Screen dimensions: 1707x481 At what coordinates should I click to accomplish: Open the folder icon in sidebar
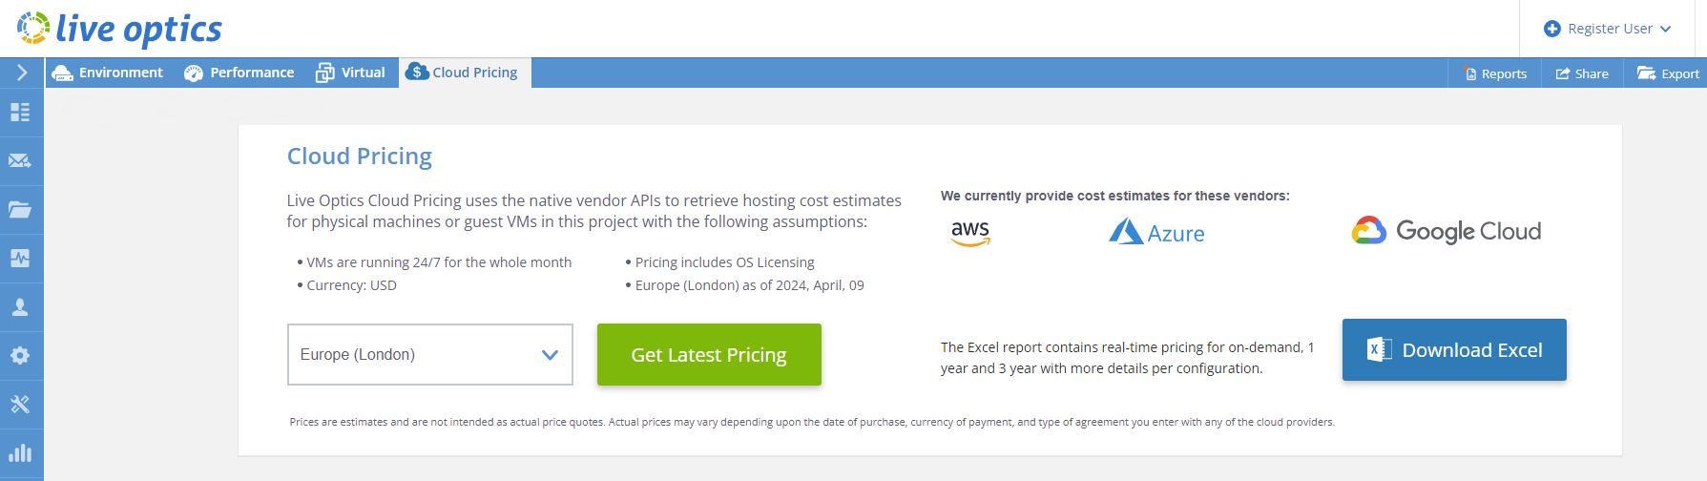coord(20,210)
